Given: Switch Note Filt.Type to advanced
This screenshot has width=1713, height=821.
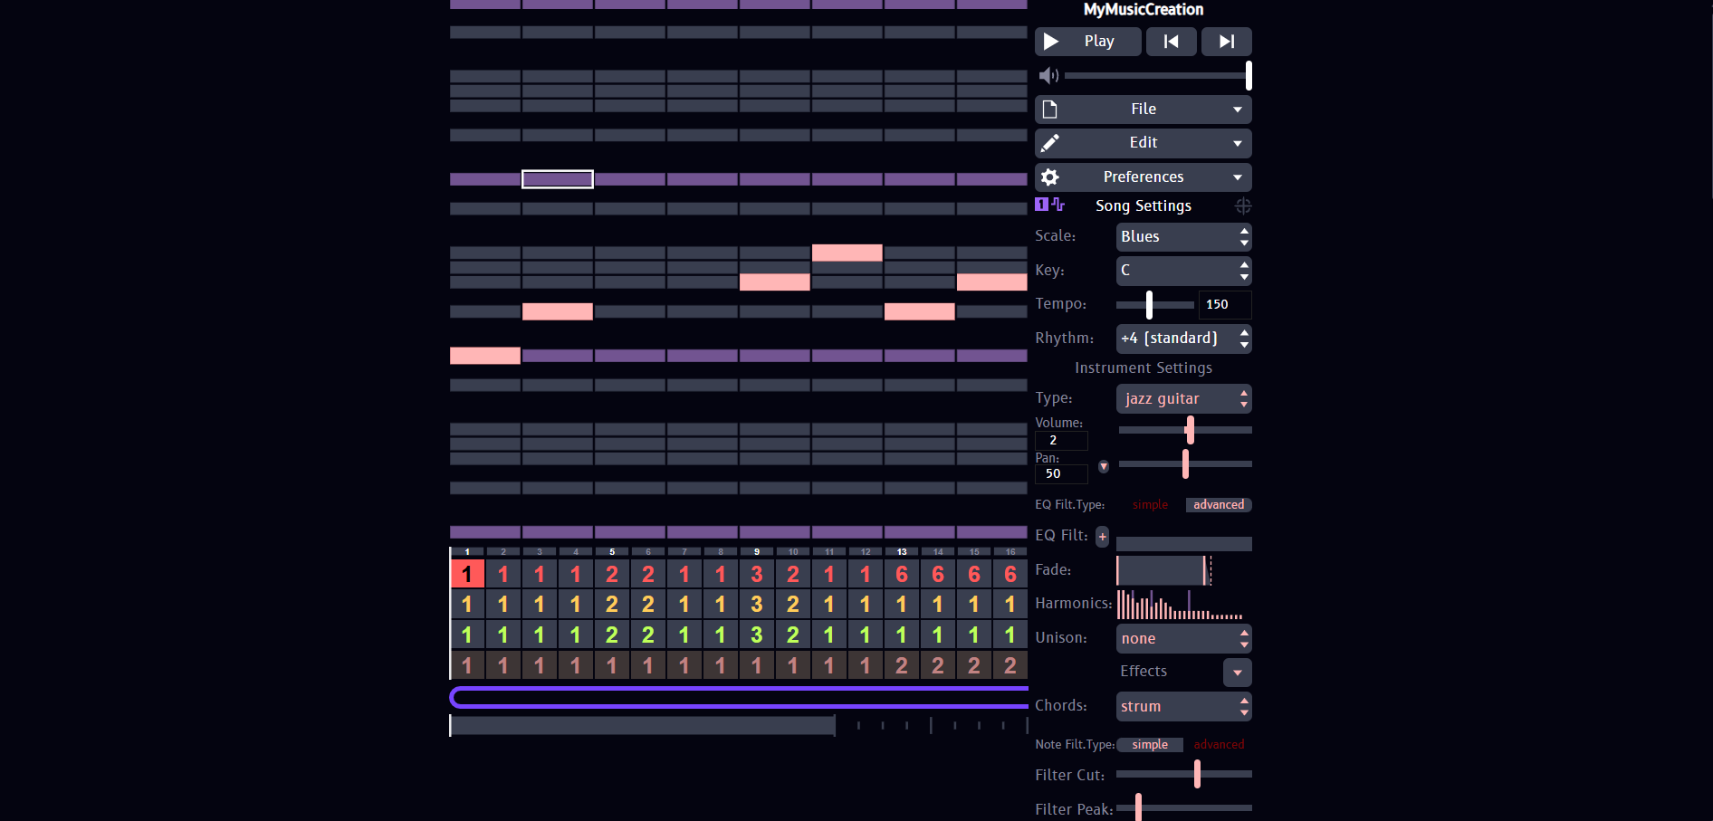Looking at the screenshot, I should [x=1219, y=745].
